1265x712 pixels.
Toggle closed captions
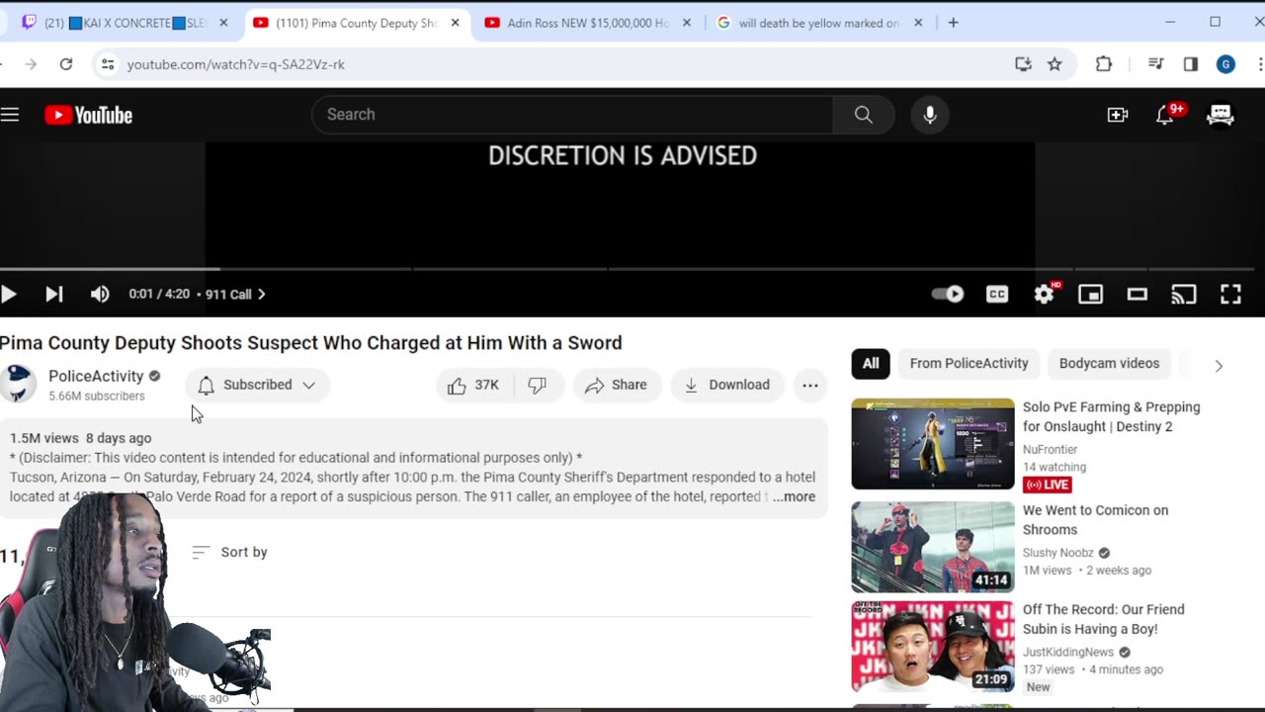point(997,294)
